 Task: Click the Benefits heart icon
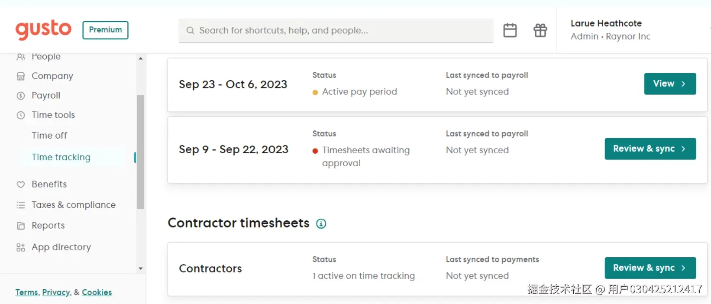point(21,184)
